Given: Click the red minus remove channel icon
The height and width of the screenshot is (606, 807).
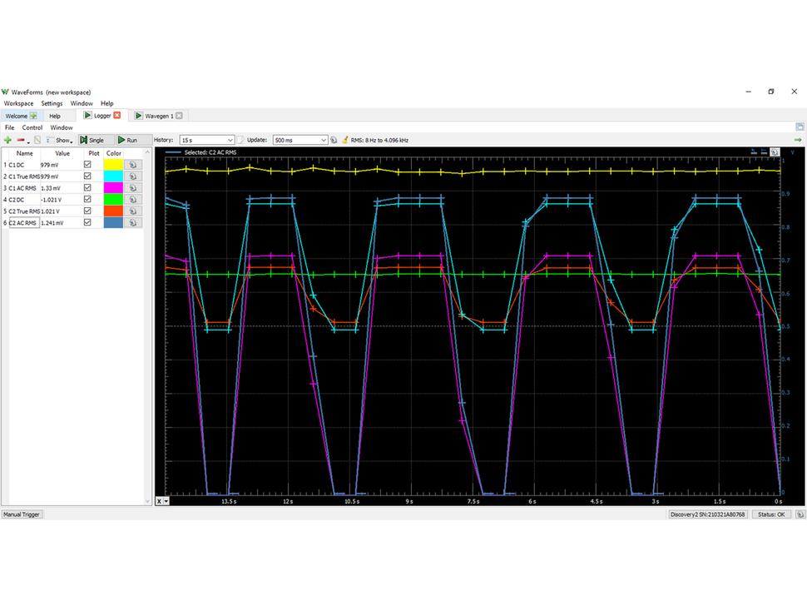Looking at the screenshot, I should tap(21, 140).
